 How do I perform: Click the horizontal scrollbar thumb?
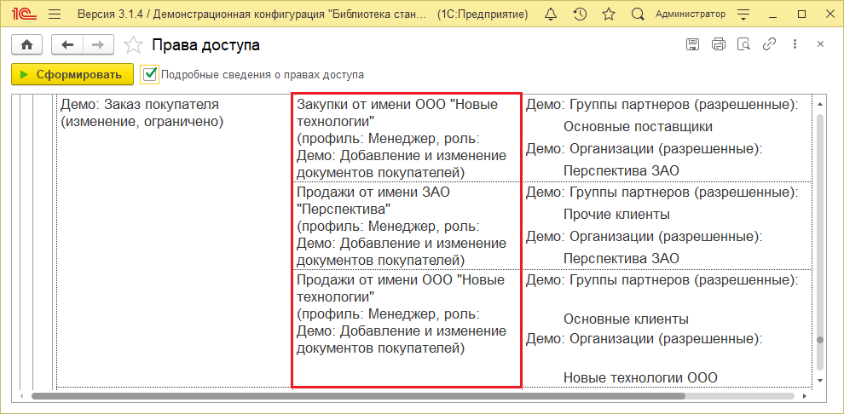tap(358, 396)
